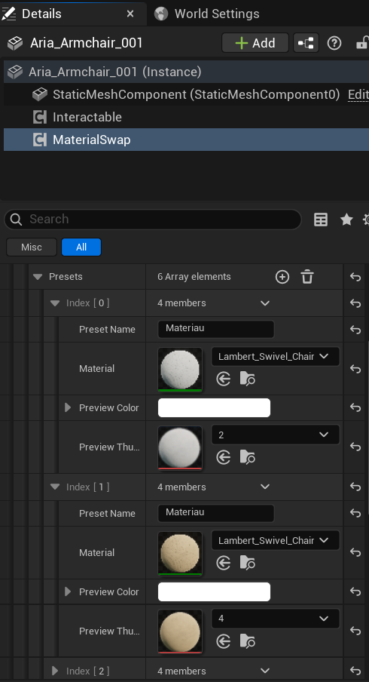Image resolution: width=369 pixels, height=682 pixels.
Task: Select the All filter
Action: tap(81, 247)
